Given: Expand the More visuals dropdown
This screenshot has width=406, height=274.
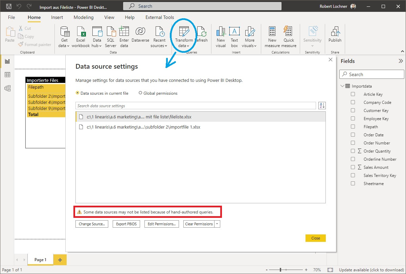Looking at the screenshot, I should 250,34.
